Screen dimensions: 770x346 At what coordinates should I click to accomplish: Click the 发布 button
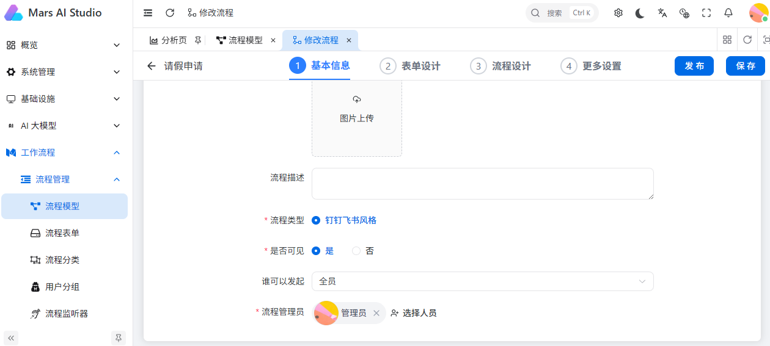pos(694,66)
